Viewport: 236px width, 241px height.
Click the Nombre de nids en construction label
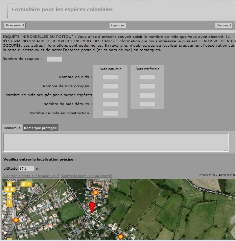61,113
